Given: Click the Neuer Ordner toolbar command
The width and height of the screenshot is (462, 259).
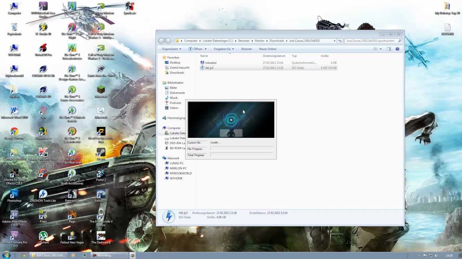Looking at the screenshot, I should tap(268, 49).
